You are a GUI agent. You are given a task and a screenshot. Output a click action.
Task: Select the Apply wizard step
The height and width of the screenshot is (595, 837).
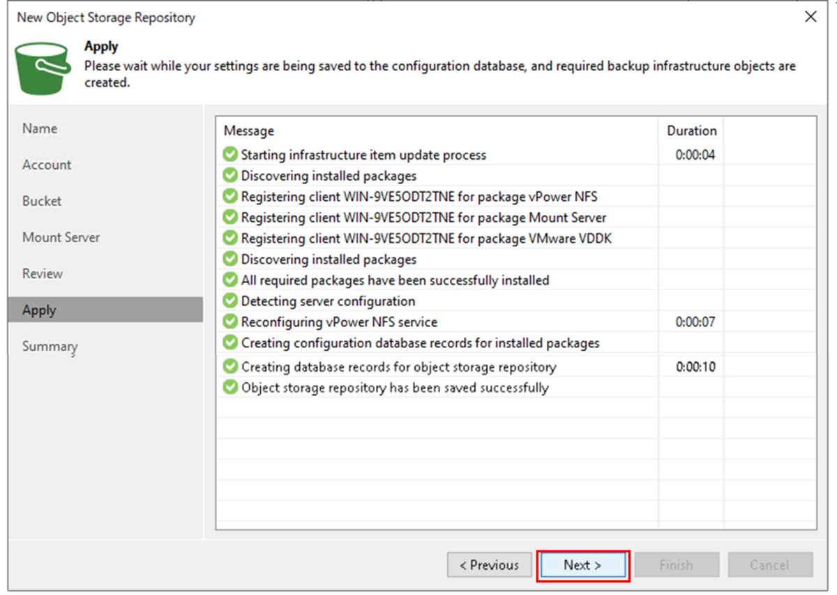click(x=105, y=310)
